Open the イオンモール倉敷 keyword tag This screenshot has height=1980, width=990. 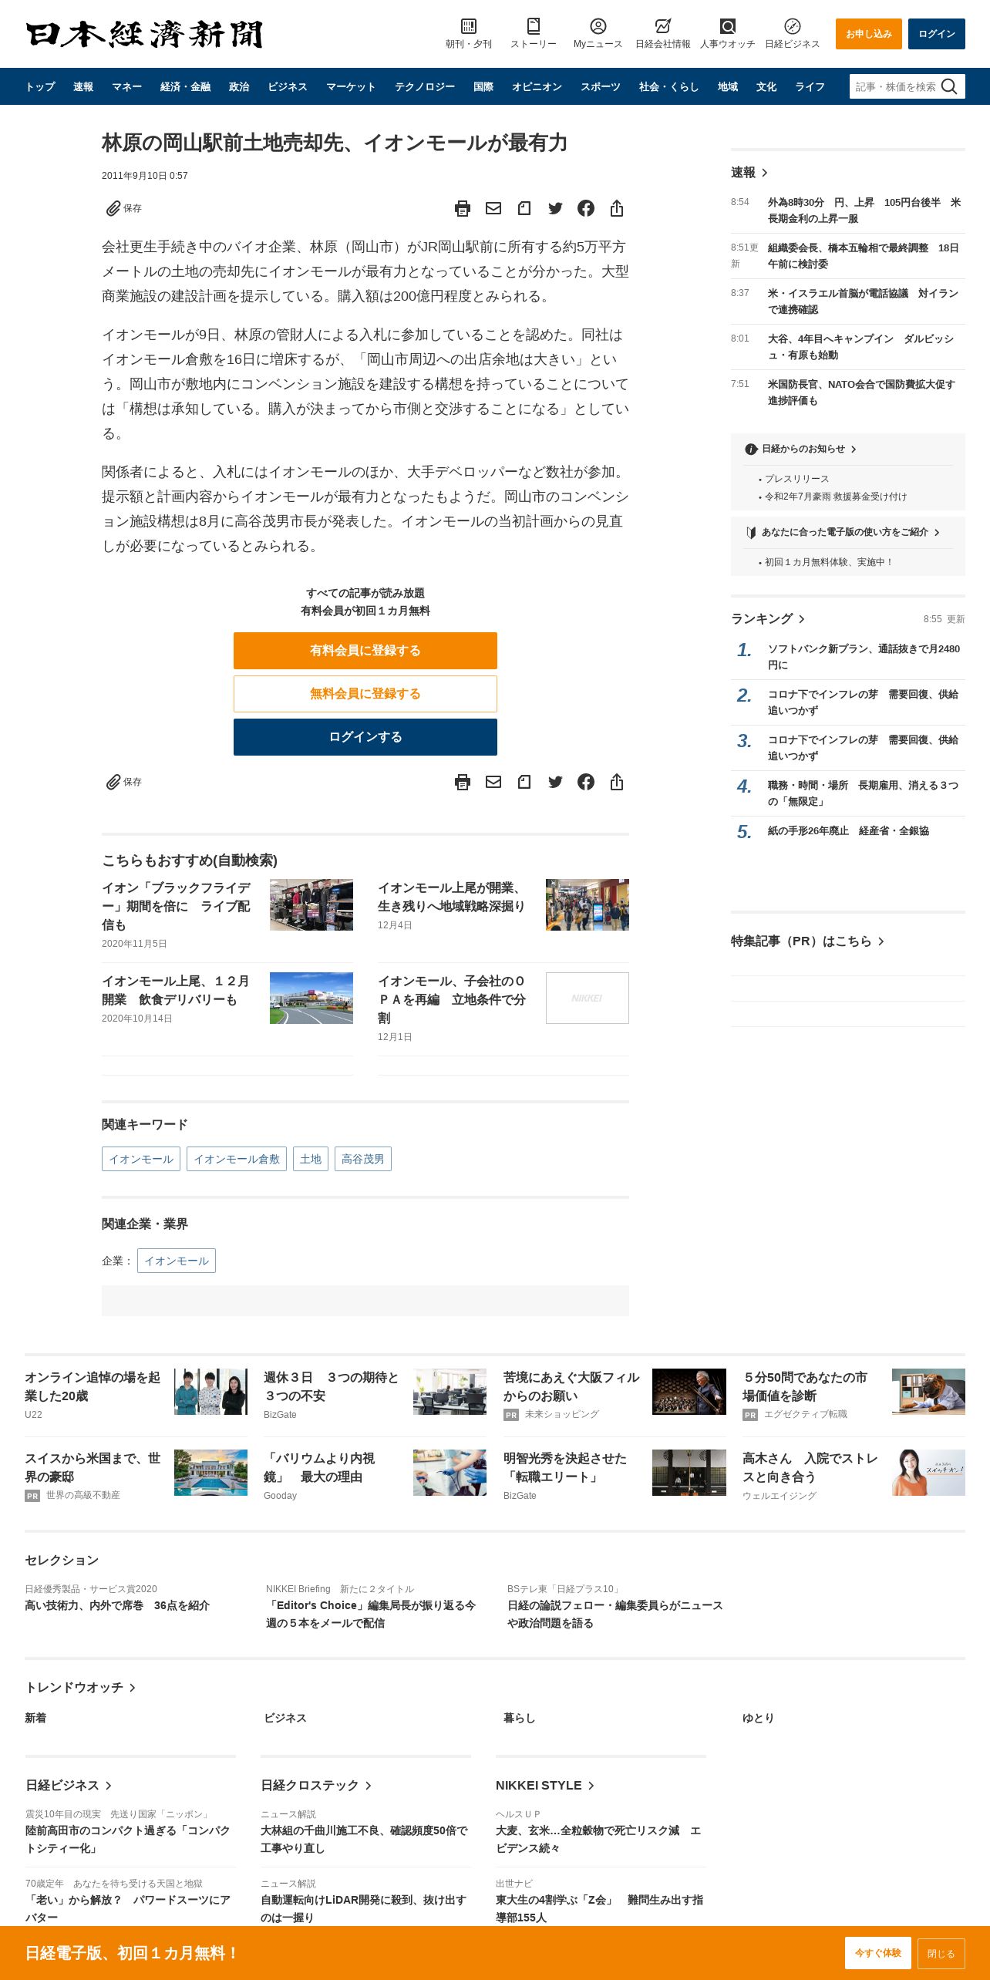point(237,1159)
